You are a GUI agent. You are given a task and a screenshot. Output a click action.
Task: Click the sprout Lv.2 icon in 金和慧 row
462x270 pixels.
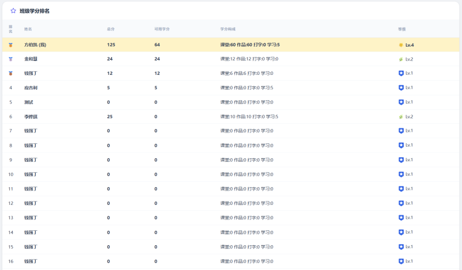(x=401, y=59)
